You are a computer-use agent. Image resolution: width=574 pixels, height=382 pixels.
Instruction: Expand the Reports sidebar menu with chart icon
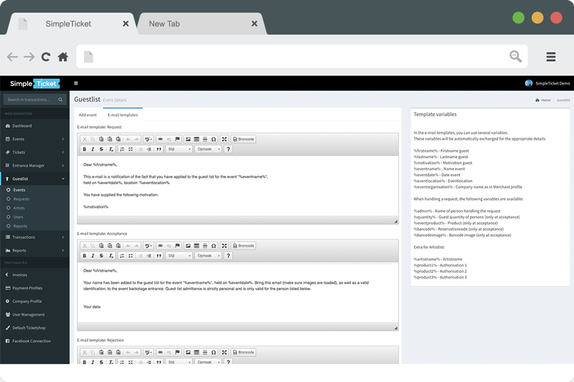pos(34,250)
